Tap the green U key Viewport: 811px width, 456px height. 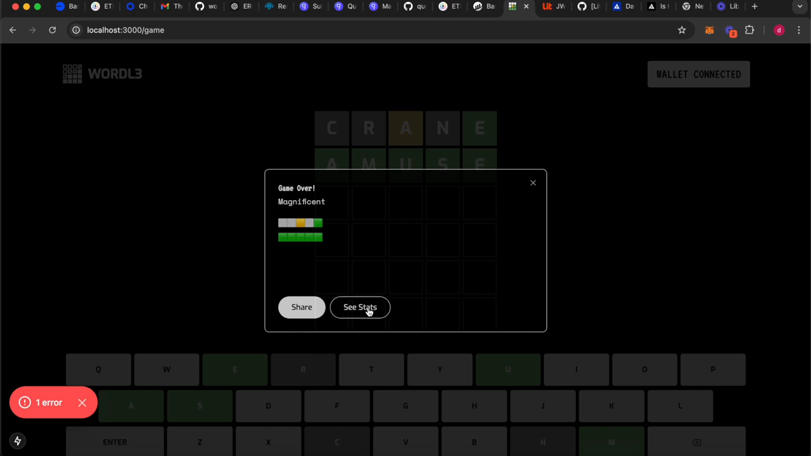(x=508, y=369)
